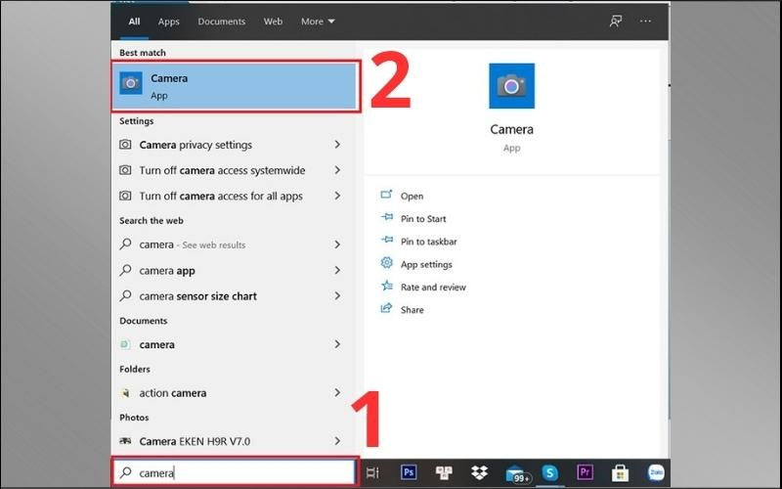
Task: Launch Premiere Pro from the taskbar
Action: [585, 472]
